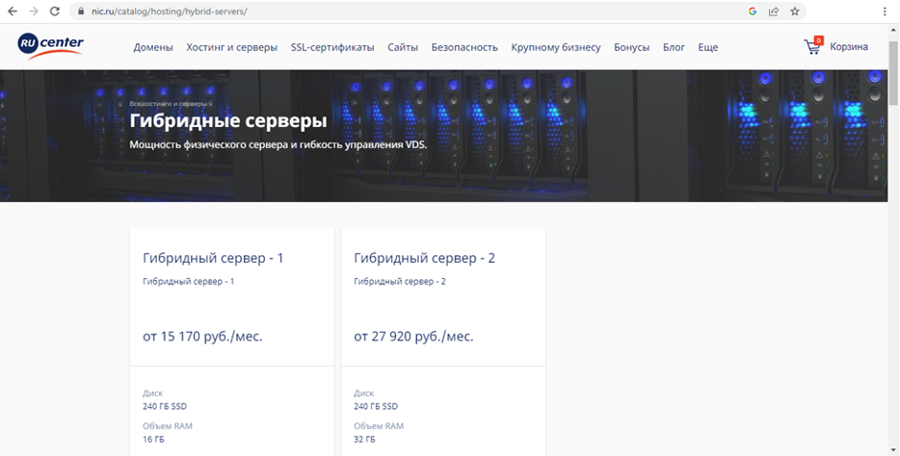Click the browser forward arrow

(x=33, y=11)
